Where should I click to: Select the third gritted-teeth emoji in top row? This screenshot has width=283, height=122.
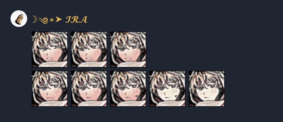pos(128,50)
